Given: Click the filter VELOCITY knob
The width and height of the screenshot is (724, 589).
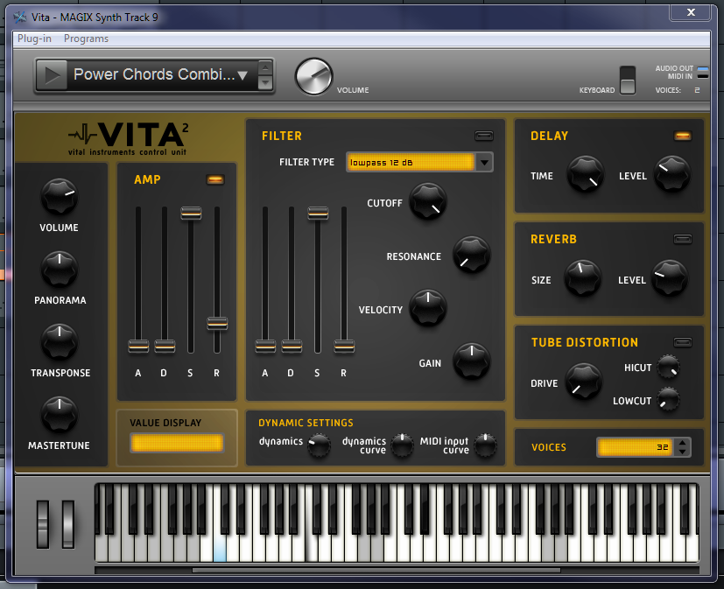Looking at the screenshot, I should click(428, 308).
